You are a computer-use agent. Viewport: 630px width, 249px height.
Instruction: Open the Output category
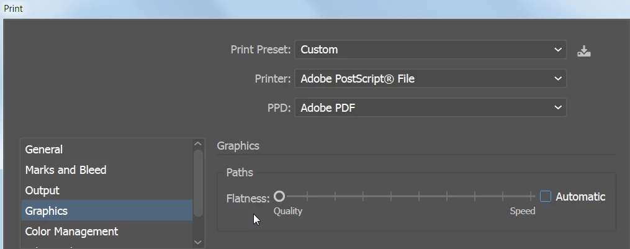[42, 191]
